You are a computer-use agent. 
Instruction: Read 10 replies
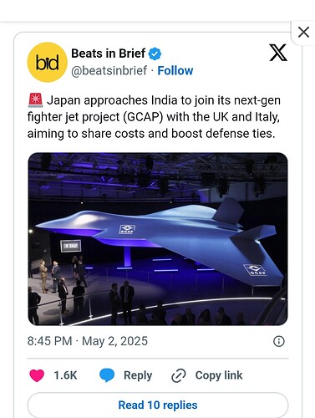[x=158, y=405]
